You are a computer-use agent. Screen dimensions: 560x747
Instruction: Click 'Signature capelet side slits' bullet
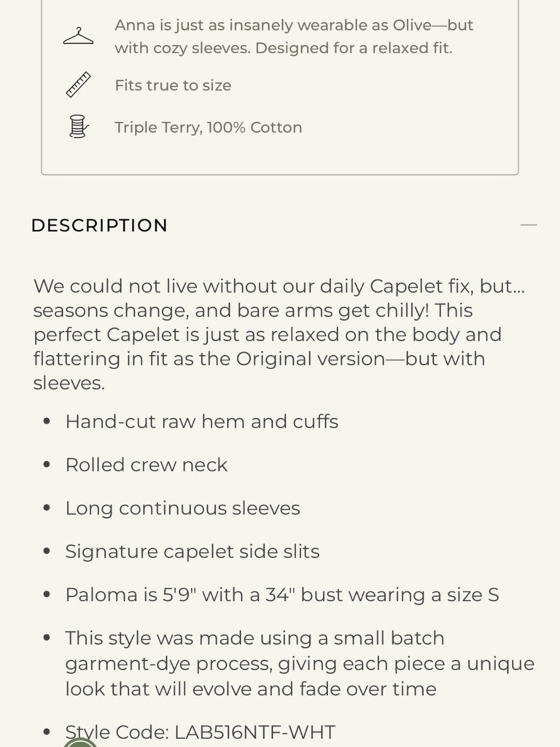[x=192, y=551]
